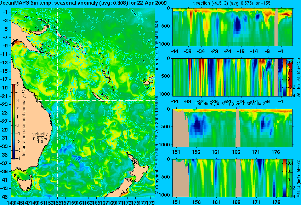Screen dimensions: 301x205
Task: Click the deep blue cold anomaly near -19 latitude section
Action: [x=238, y=24]
